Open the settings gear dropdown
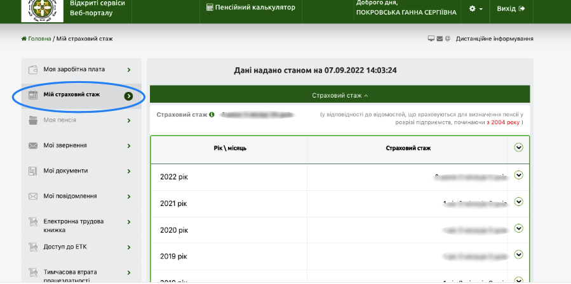Image resolution: width=571 pixels, height=284 pixels. pyautogui.click(x=476, y=9)
